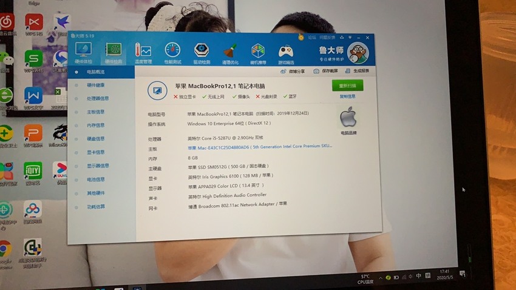Click the gold medal icon in title bar
Screen dimensions: 516x290
point(300,37)
